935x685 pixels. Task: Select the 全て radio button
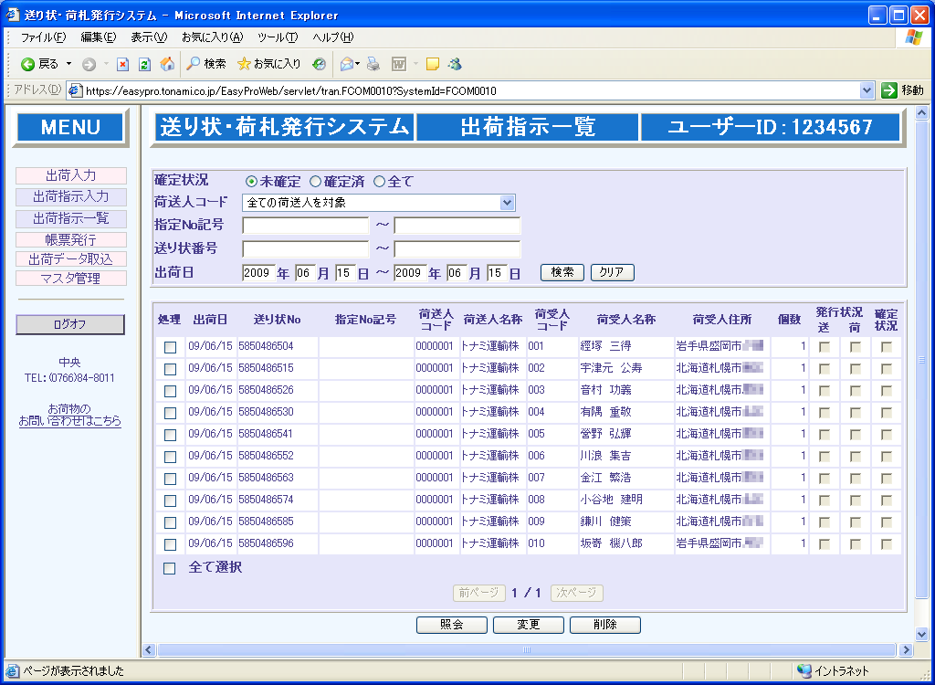379,182
